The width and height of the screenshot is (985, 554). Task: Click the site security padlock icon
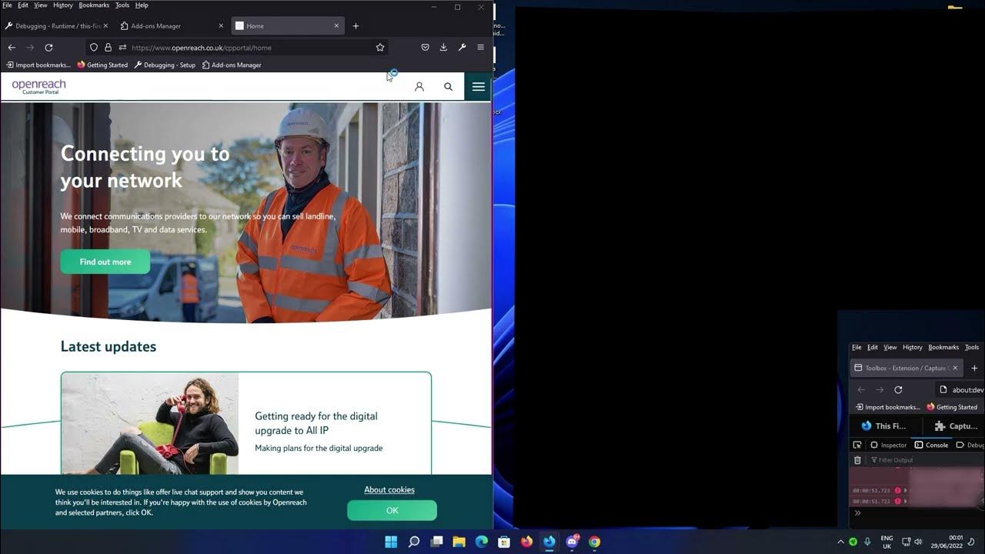click(108, 48)
